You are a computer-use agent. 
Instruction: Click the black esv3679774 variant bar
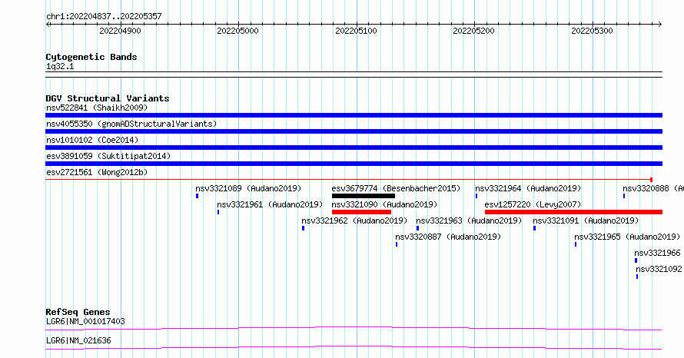click(x=364, y=196)
